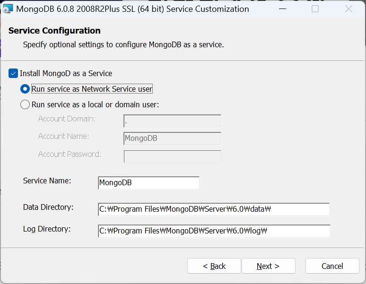The image size is (366, 284).
Task: Click the Log Directory label
Action: click(x=47, y=229)
